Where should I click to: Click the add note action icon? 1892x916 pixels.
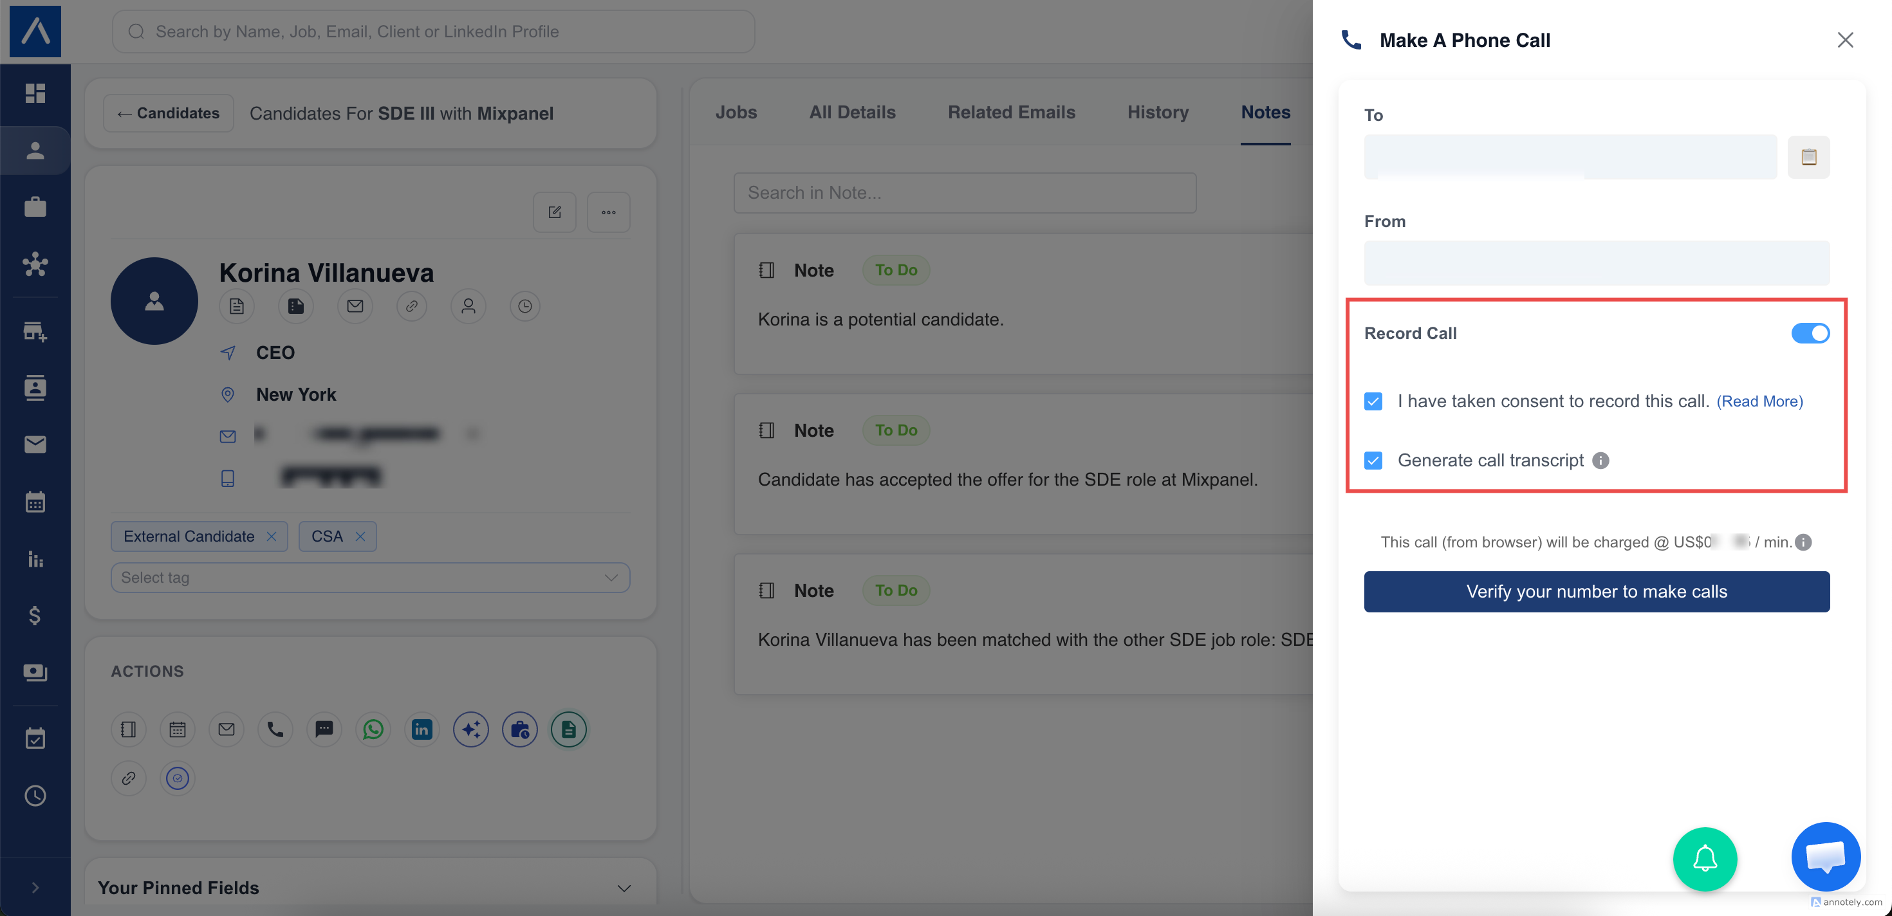click(x=129, y=729)
